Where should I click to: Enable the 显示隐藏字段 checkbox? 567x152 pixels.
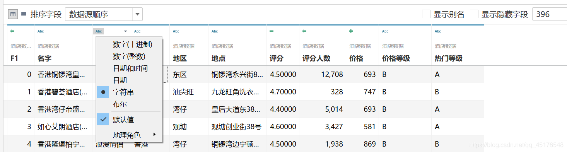pyautogui.click(x=474, y=14)
